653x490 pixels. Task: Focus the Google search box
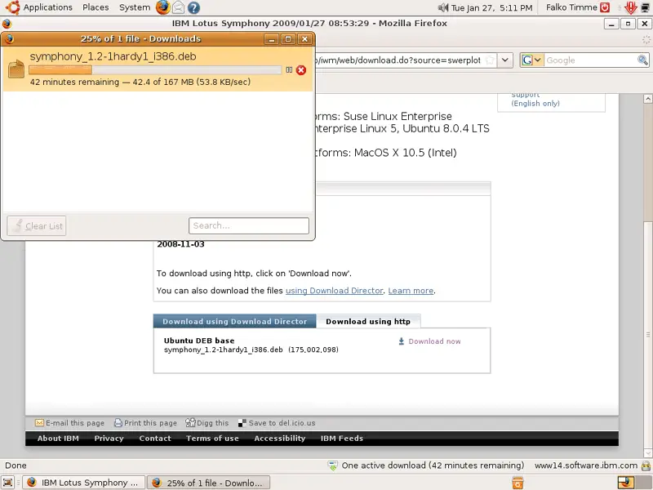click(x=590, y=60)
